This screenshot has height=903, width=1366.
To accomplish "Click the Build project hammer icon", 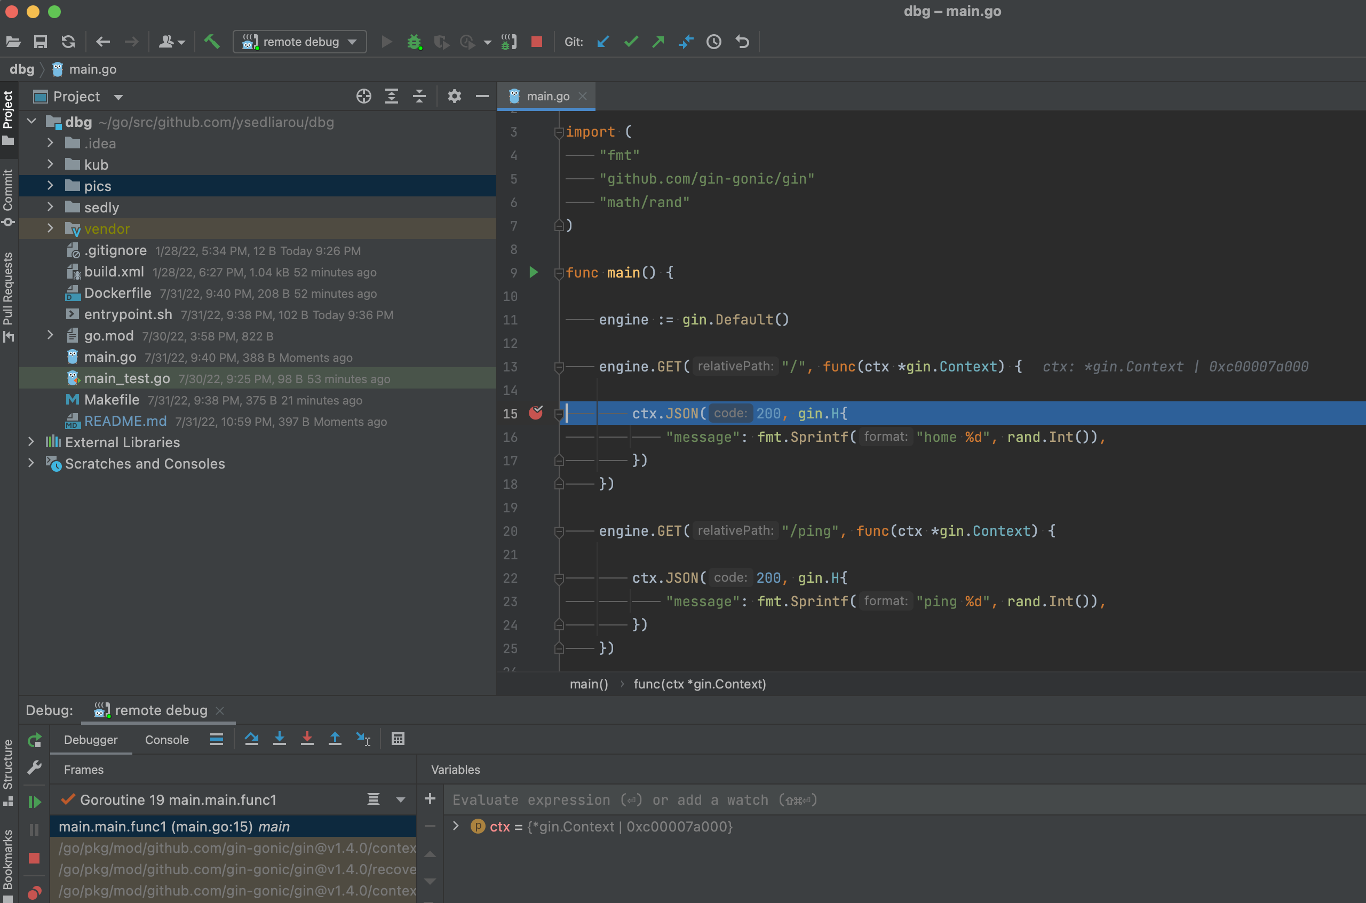I will [x=212, y=42].
